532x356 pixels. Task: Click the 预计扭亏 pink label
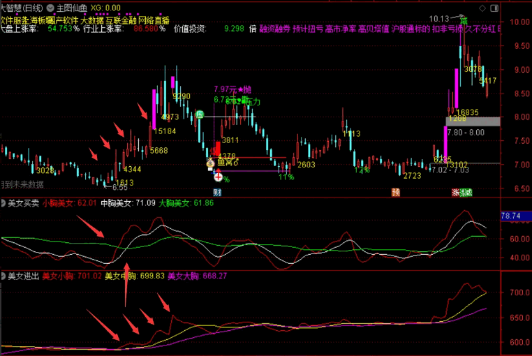coord(308,29)
